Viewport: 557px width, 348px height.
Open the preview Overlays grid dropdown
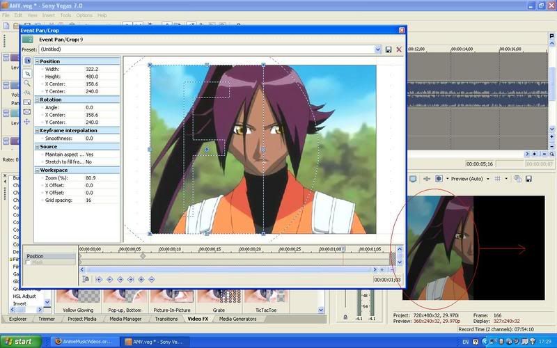[506, 179]
